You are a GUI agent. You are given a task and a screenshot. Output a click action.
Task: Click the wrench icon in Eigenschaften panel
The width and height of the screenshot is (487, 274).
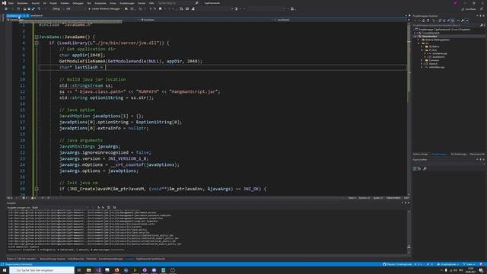pyautogui.click(x=425, y=169)
